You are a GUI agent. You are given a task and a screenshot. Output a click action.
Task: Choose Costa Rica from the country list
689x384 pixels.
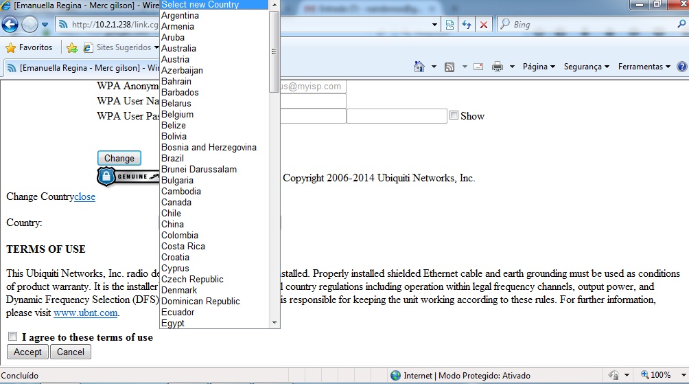coord(214,247)
